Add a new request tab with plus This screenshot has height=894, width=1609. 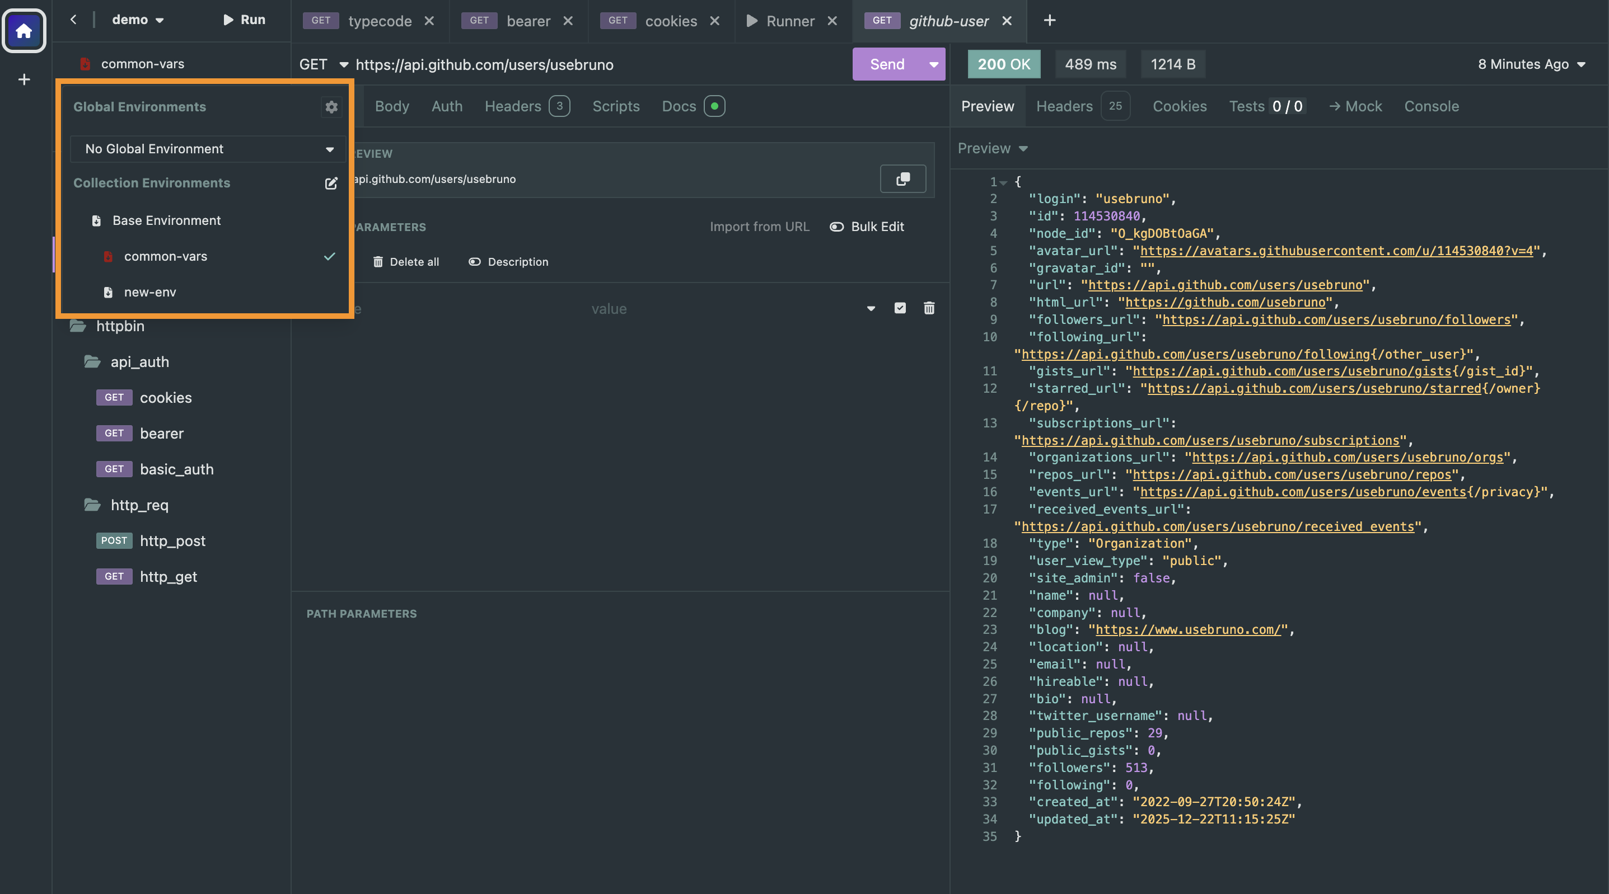[1049, 21]
